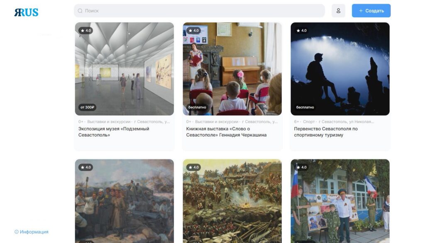Image resolution: width=425 pixels, height=243 pixels.
Task: Click the info icon beside Информация
Action: [x=17, y=232]
